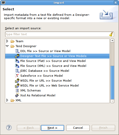Click the Next > button

tap(52, 128)
